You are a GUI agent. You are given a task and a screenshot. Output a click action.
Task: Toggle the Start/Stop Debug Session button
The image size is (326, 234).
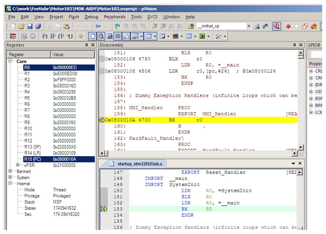tap(277, 26)
